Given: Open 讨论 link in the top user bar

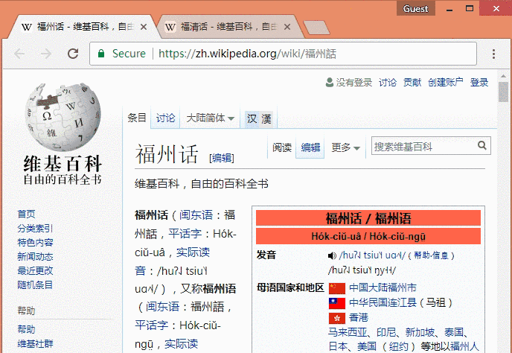Looking at the screenshot, I should 388,83.
